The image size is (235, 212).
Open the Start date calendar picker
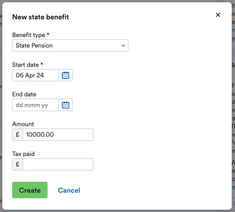66,75
